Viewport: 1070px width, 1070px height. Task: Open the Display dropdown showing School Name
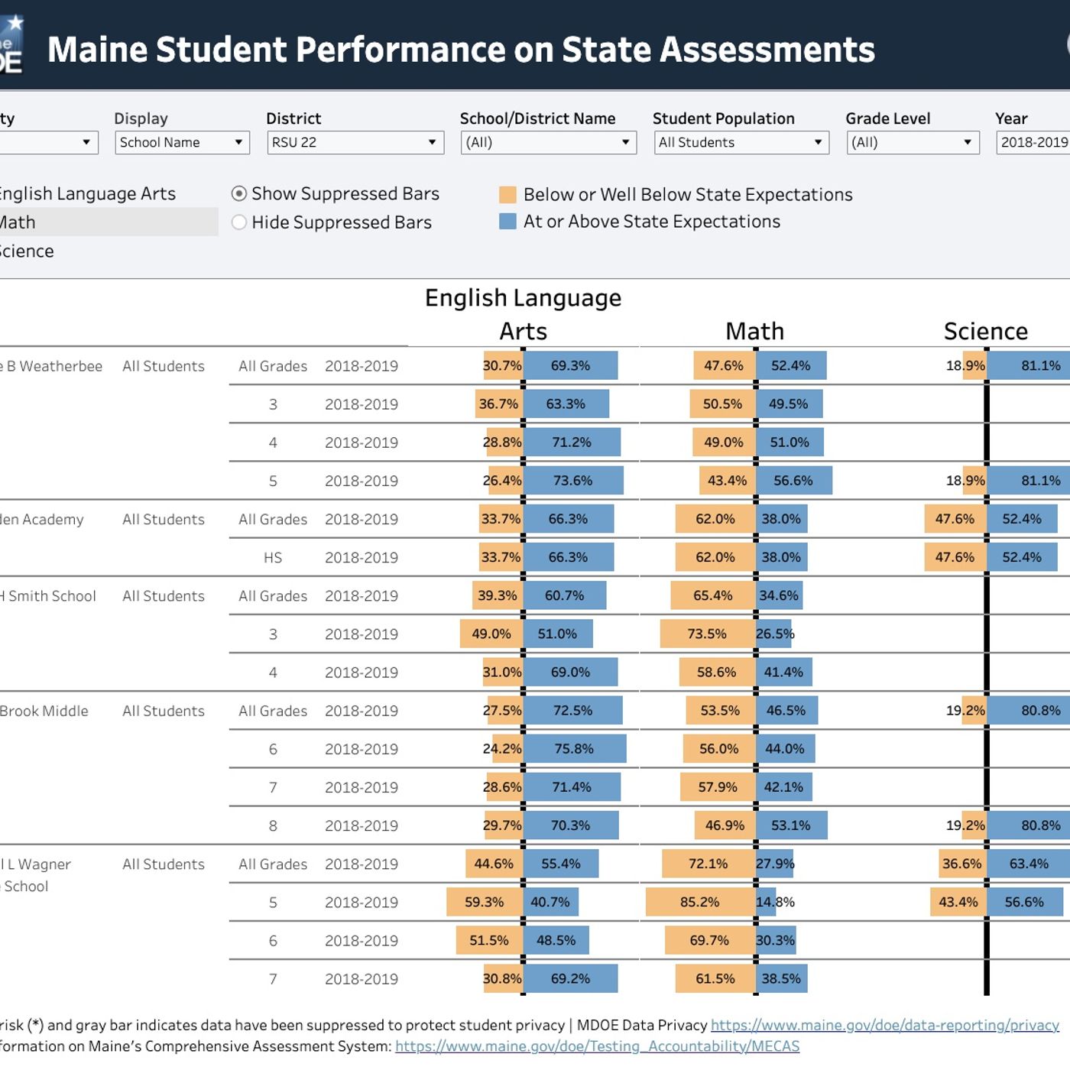click(182, 143)
